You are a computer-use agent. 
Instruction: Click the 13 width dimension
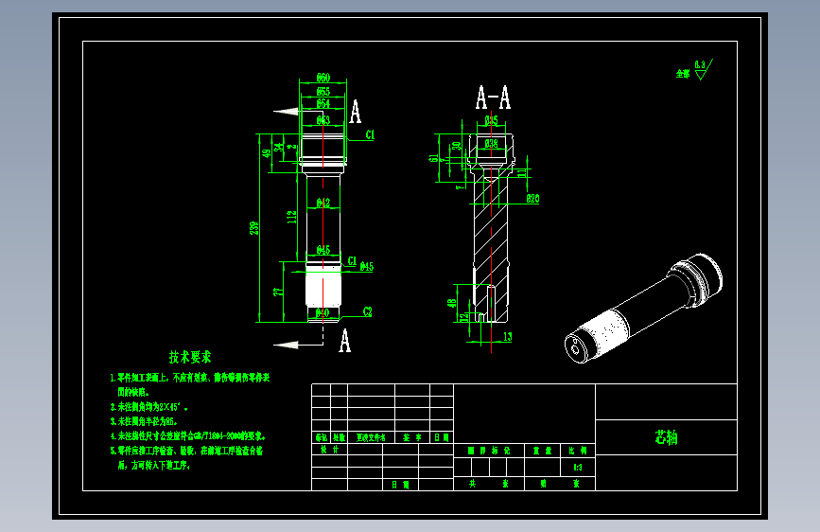[x=508, y=337]
